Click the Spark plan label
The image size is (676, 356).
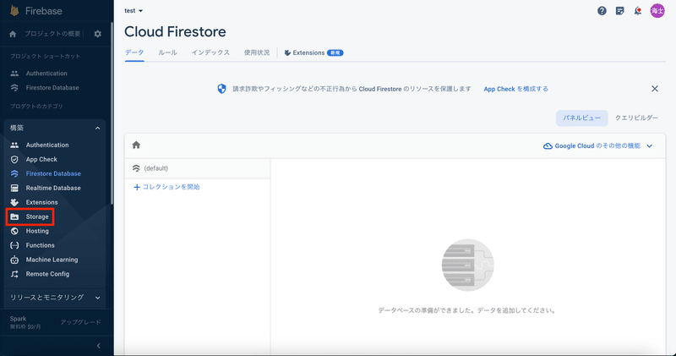pyautogui.click(x=18, y=319)
